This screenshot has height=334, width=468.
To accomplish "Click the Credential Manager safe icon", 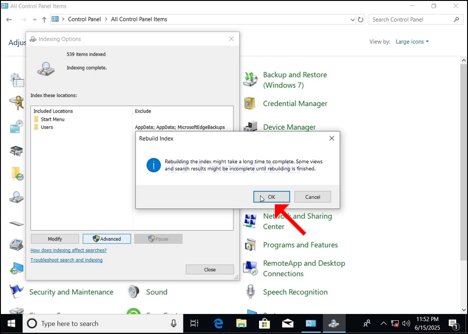I will (249, 103).
